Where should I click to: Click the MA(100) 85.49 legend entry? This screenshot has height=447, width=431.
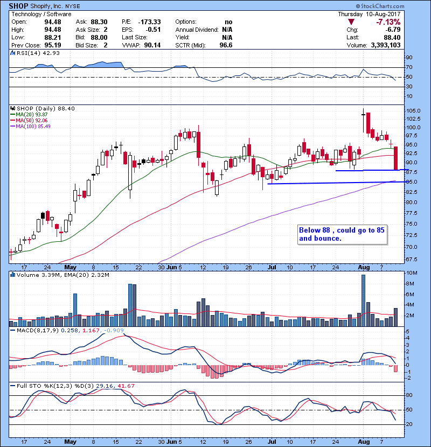(x=30, y=126)
